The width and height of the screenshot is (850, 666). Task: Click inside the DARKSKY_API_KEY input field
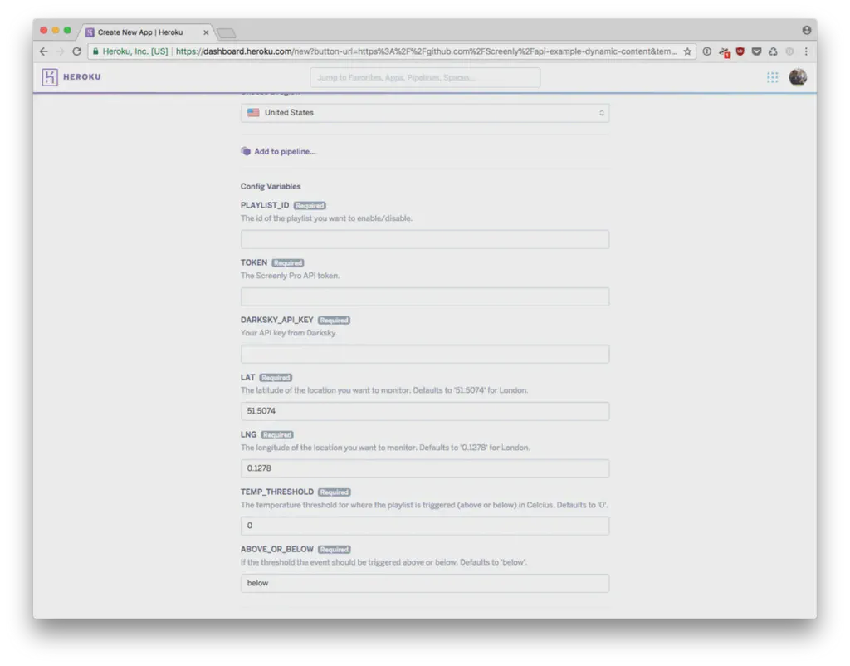(x=424, y=353)
